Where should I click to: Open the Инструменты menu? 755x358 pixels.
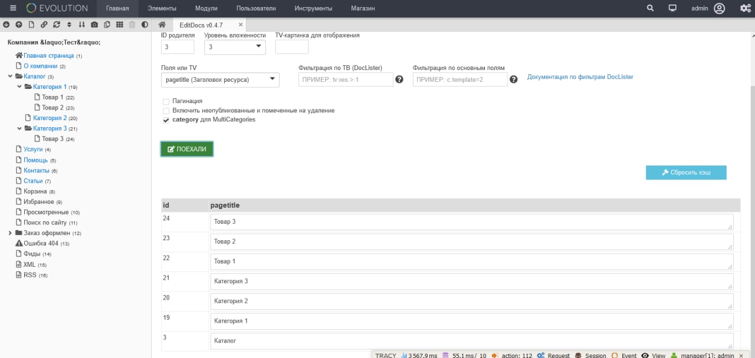point(313,8)
